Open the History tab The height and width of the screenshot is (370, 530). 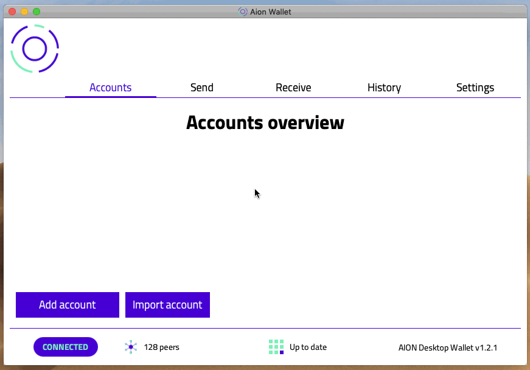pyautogui.click(x=385, y=88)
